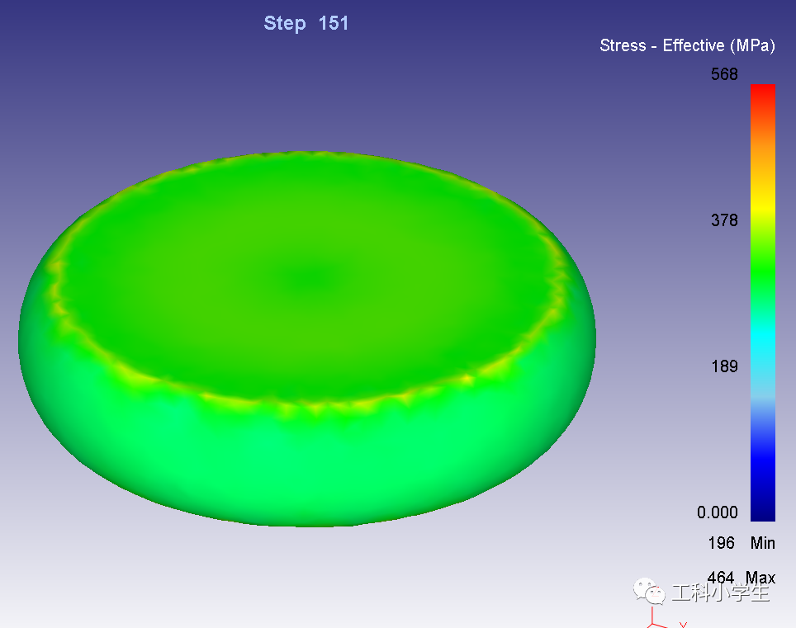
Task: Click the Stress - Effective (MPa) legend title
Action: 687,45
